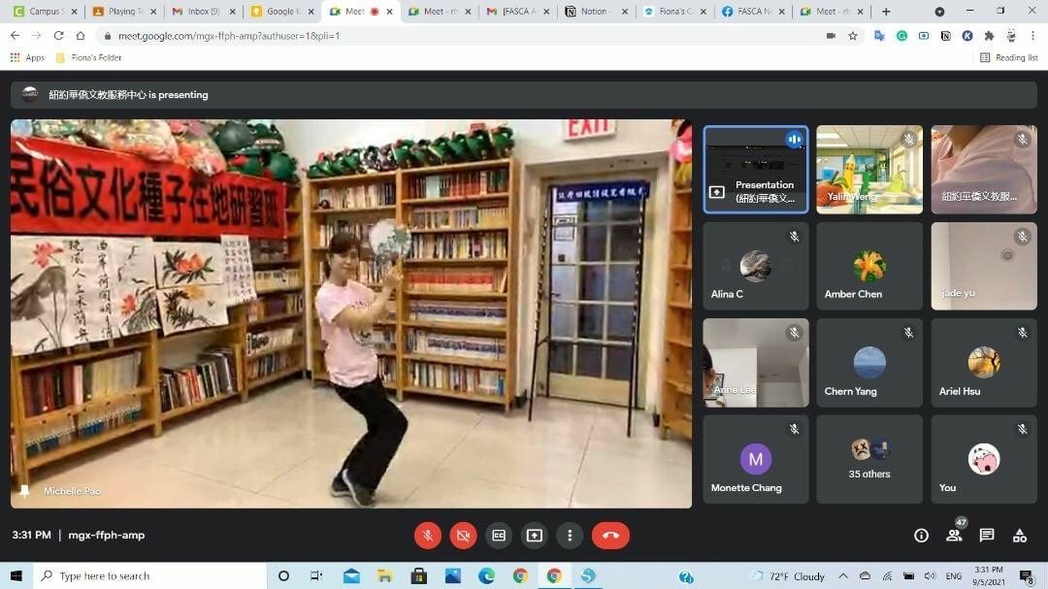
Task: Open the three-dot more options menu
Action: [570, 536]
